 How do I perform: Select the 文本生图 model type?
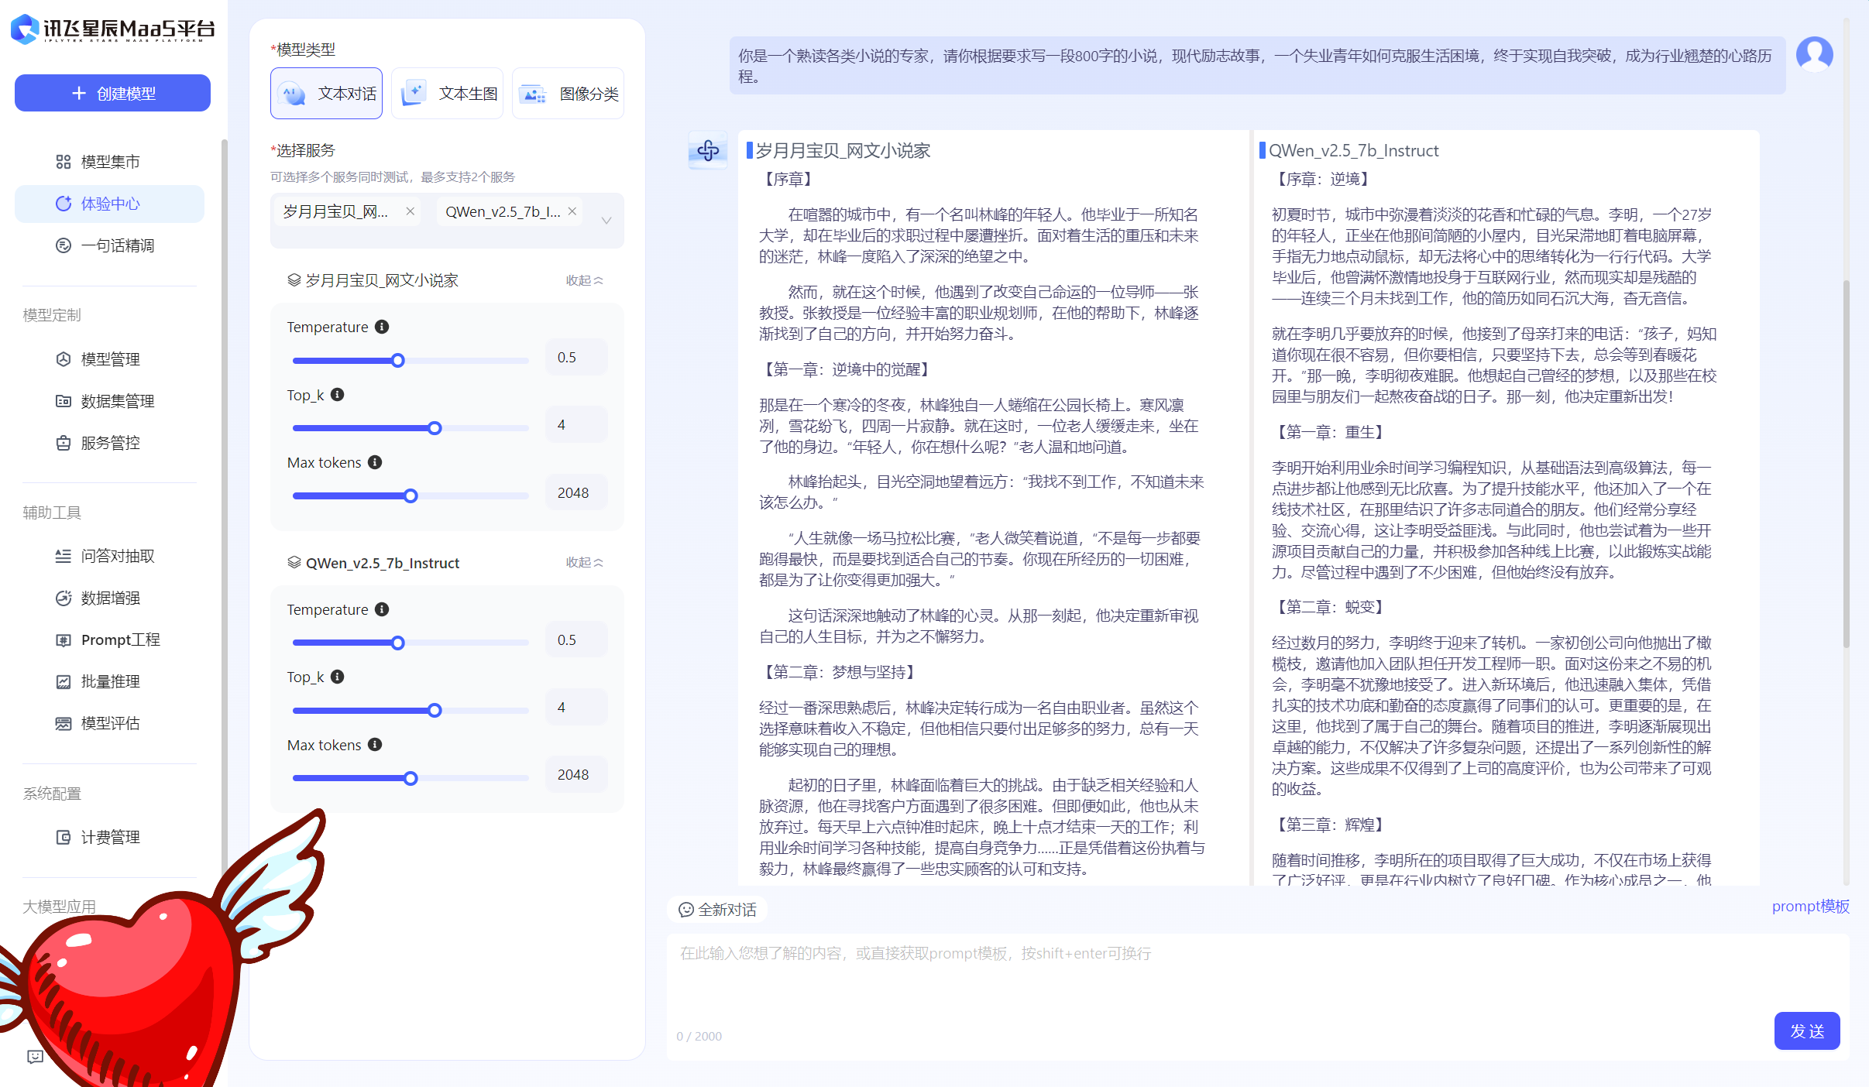(447, 94)
